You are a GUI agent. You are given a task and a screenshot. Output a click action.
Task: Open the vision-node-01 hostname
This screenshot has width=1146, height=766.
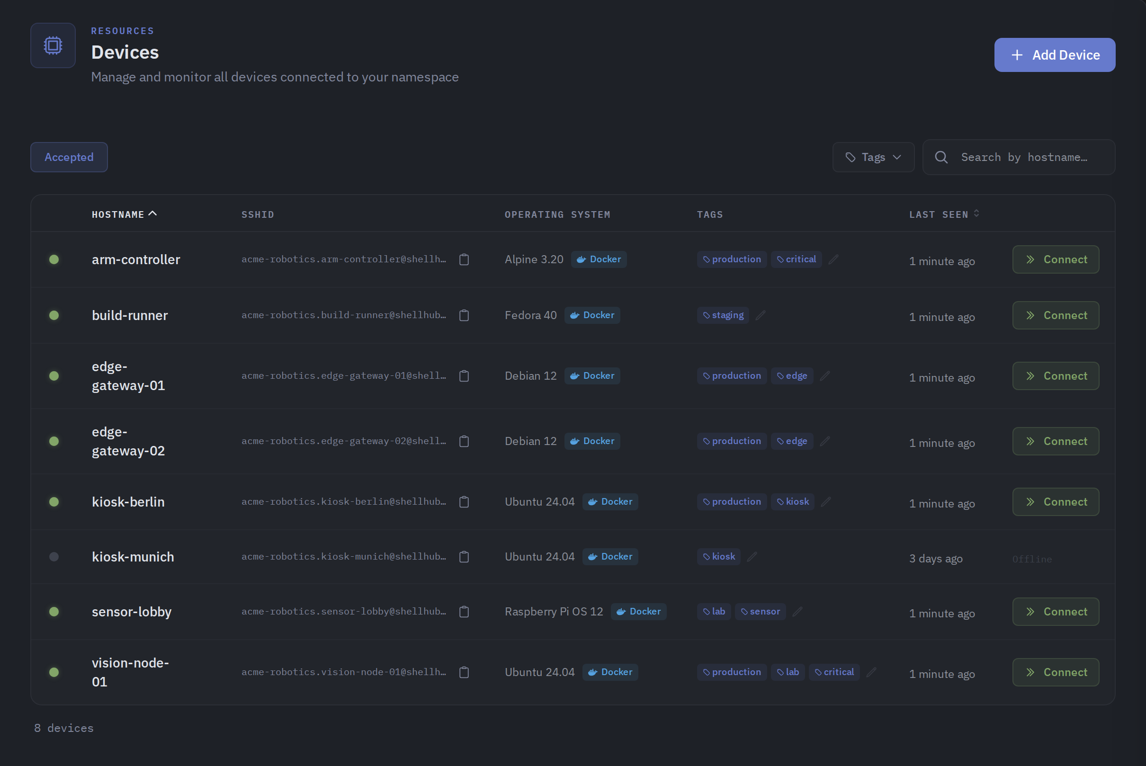pos(131,672)
